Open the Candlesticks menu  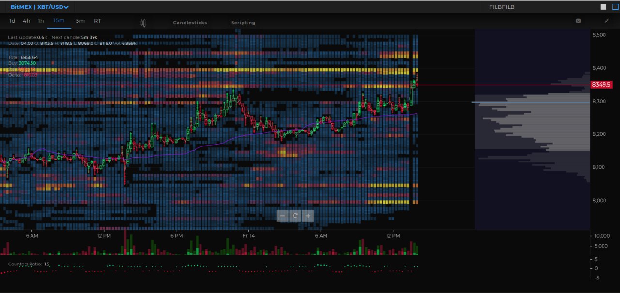[x=190, y=23]
